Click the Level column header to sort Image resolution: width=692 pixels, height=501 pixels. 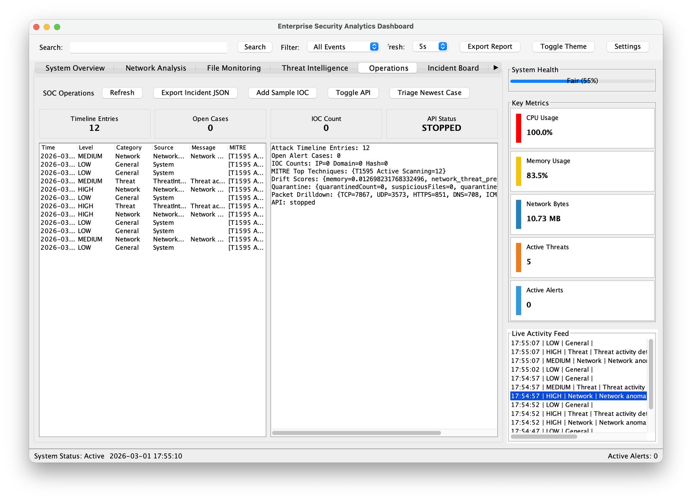pos(86,147)
